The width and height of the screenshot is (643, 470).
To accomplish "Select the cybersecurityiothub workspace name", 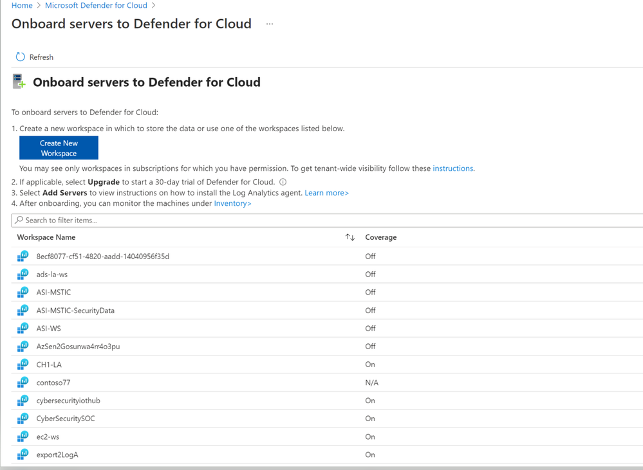I will pyautogui.click(x=68, y=401).
